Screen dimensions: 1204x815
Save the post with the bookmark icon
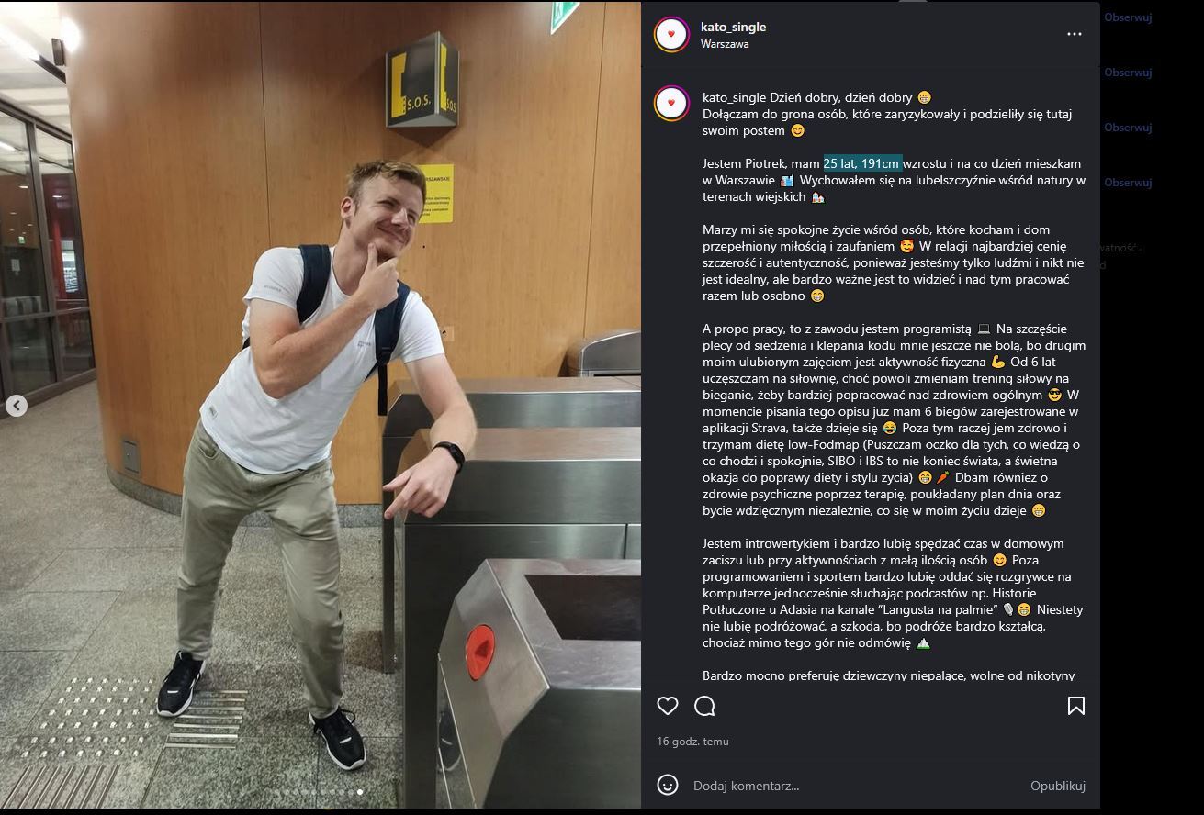[1075, 706]
